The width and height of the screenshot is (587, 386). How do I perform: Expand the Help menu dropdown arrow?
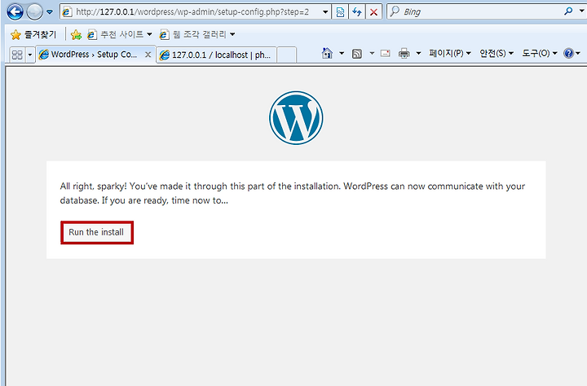[578, 54]
